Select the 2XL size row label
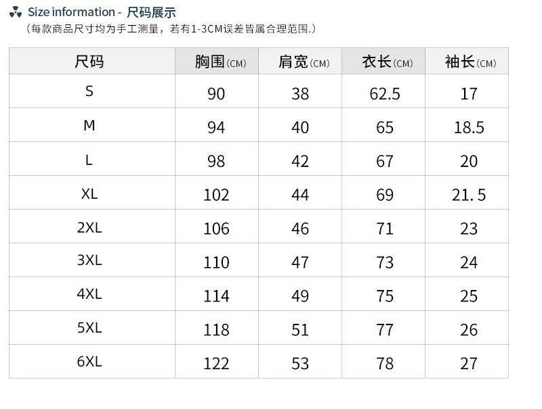542x409 pixels. (89, 228)
